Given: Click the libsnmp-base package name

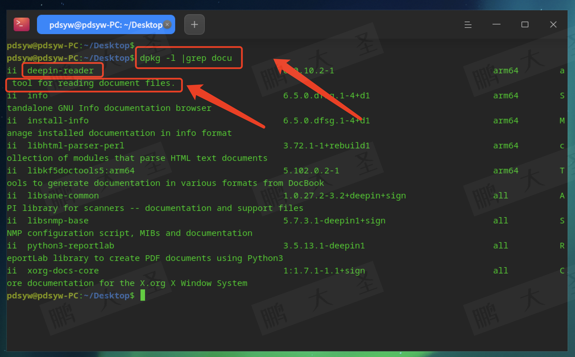Looking at the screenshot, I should (58, 221).
